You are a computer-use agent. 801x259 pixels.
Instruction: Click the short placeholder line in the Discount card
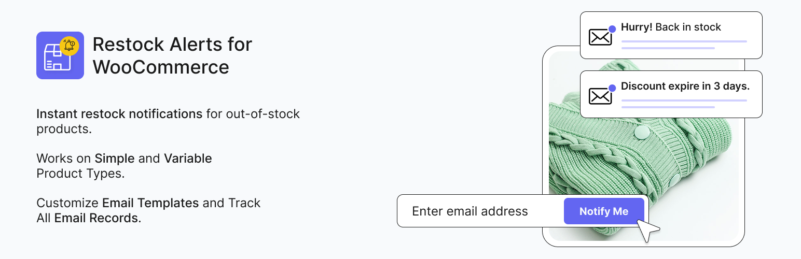(x=668, y=107)
